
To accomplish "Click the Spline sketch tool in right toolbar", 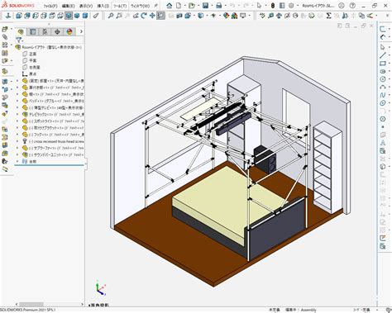I will pos(383,95).
